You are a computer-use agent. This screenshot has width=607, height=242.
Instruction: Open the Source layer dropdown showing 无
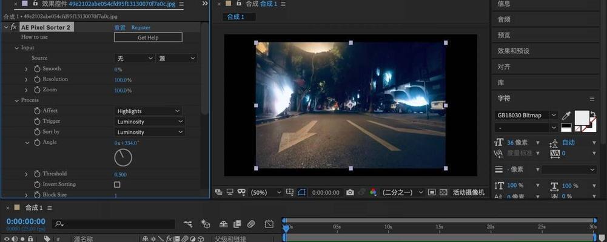pos(135,58)
